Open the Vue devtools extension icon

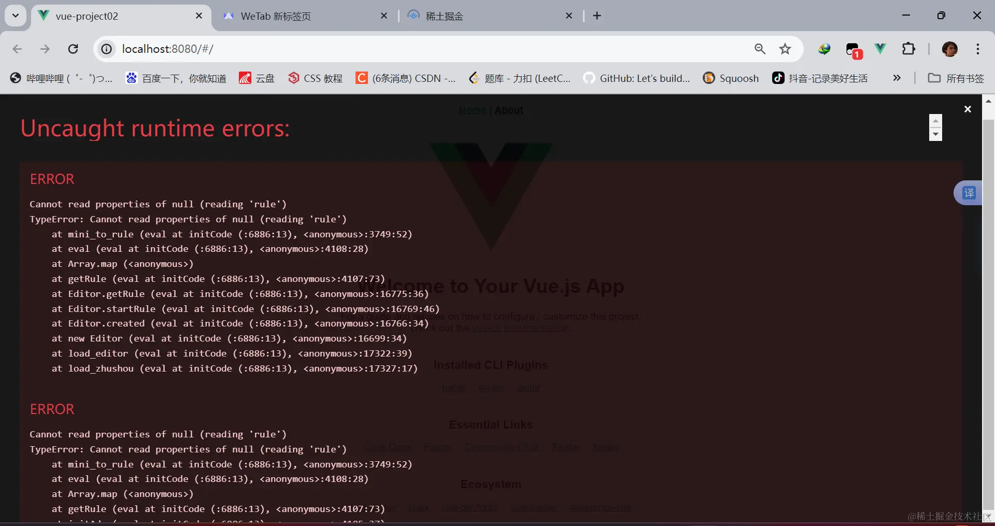[880, 49]
